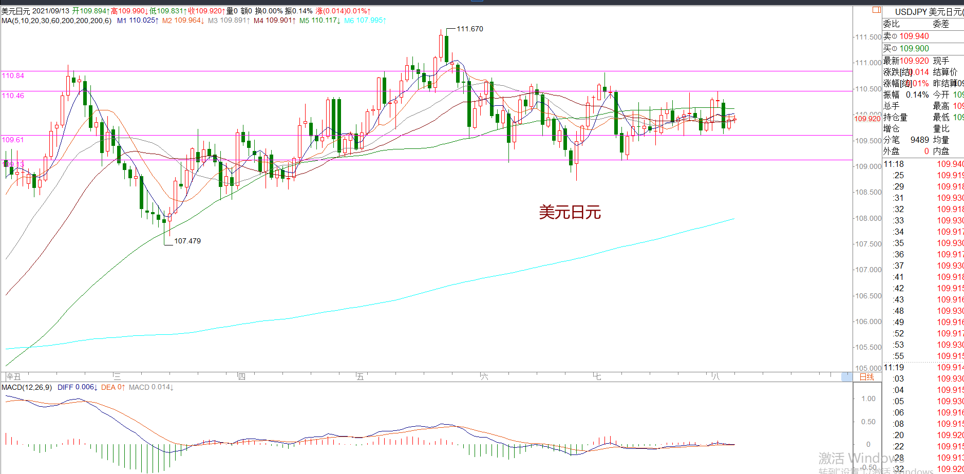Screen dimensions: 964x474
Task: Click the USDJPY 美元日元 quote panel title
Action: pos(929,12)
